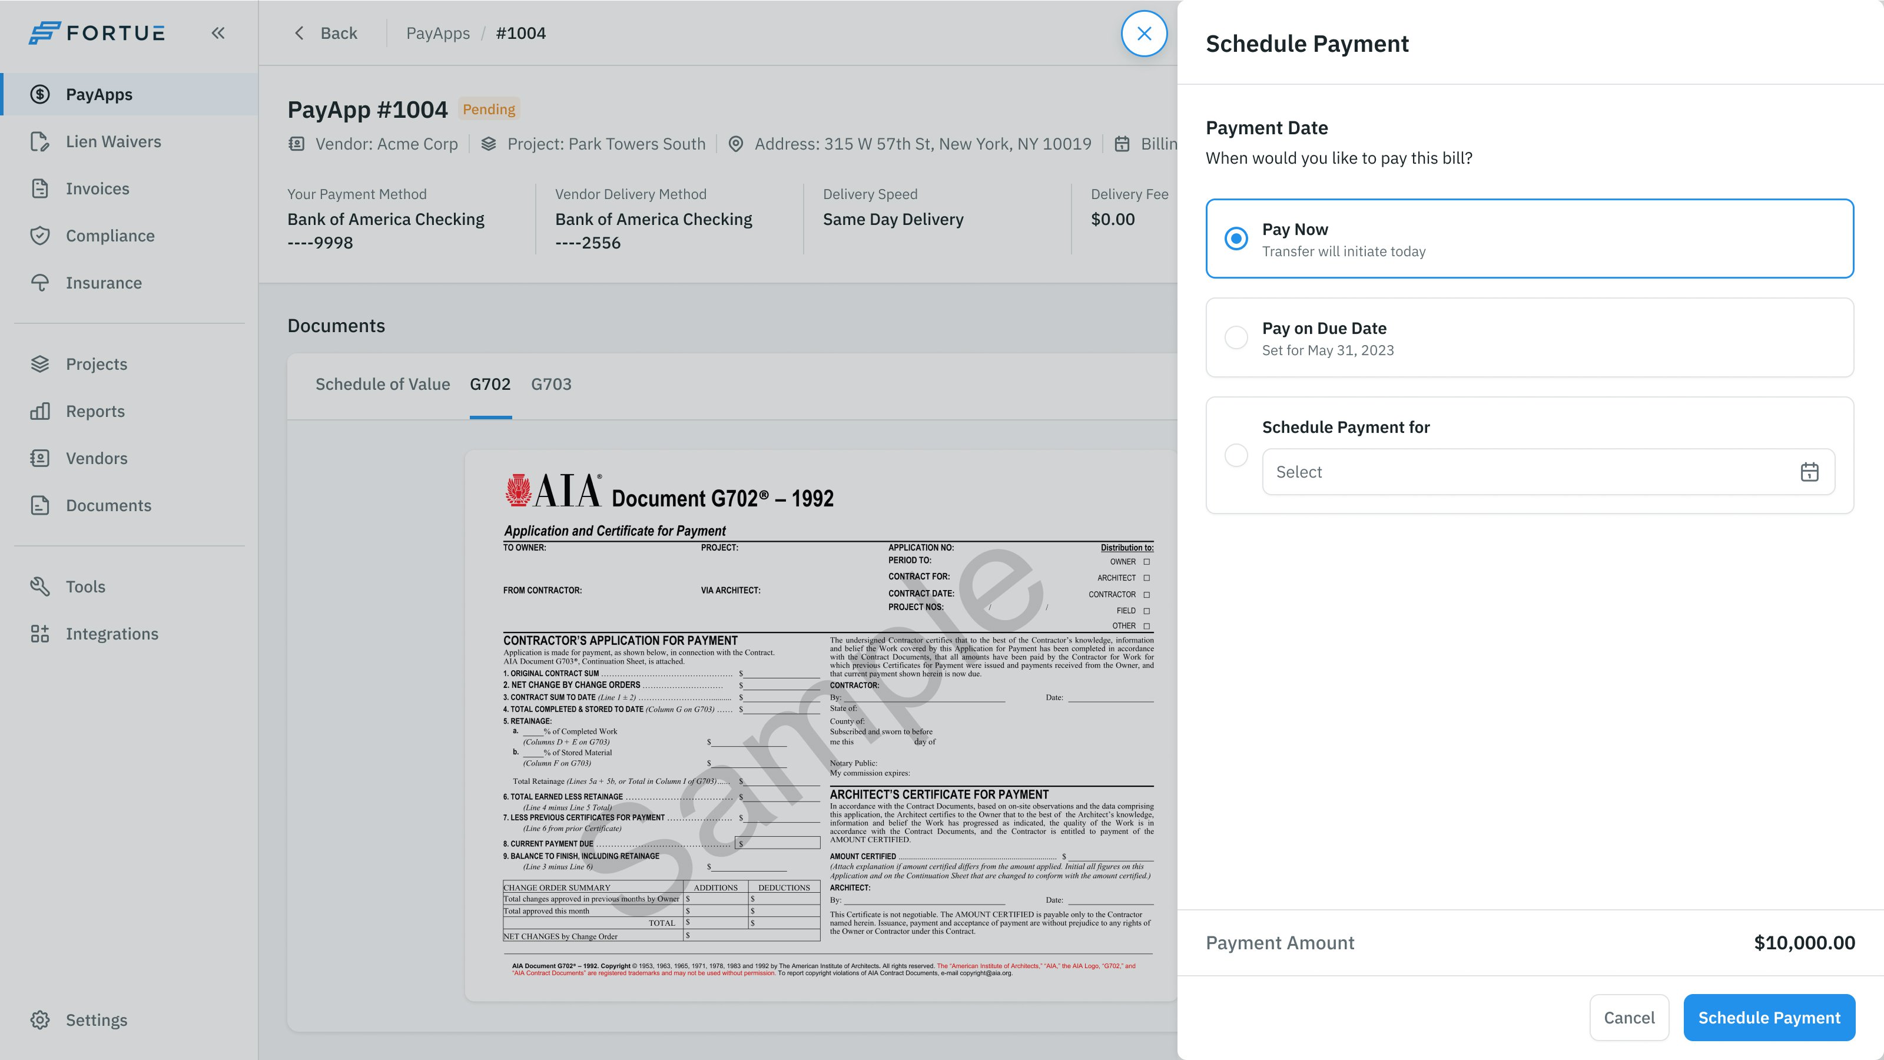This screenshot has height=1060, width=1884.
Task: Open Insurance umbrella icon
Action: click(x=40, y=283)
